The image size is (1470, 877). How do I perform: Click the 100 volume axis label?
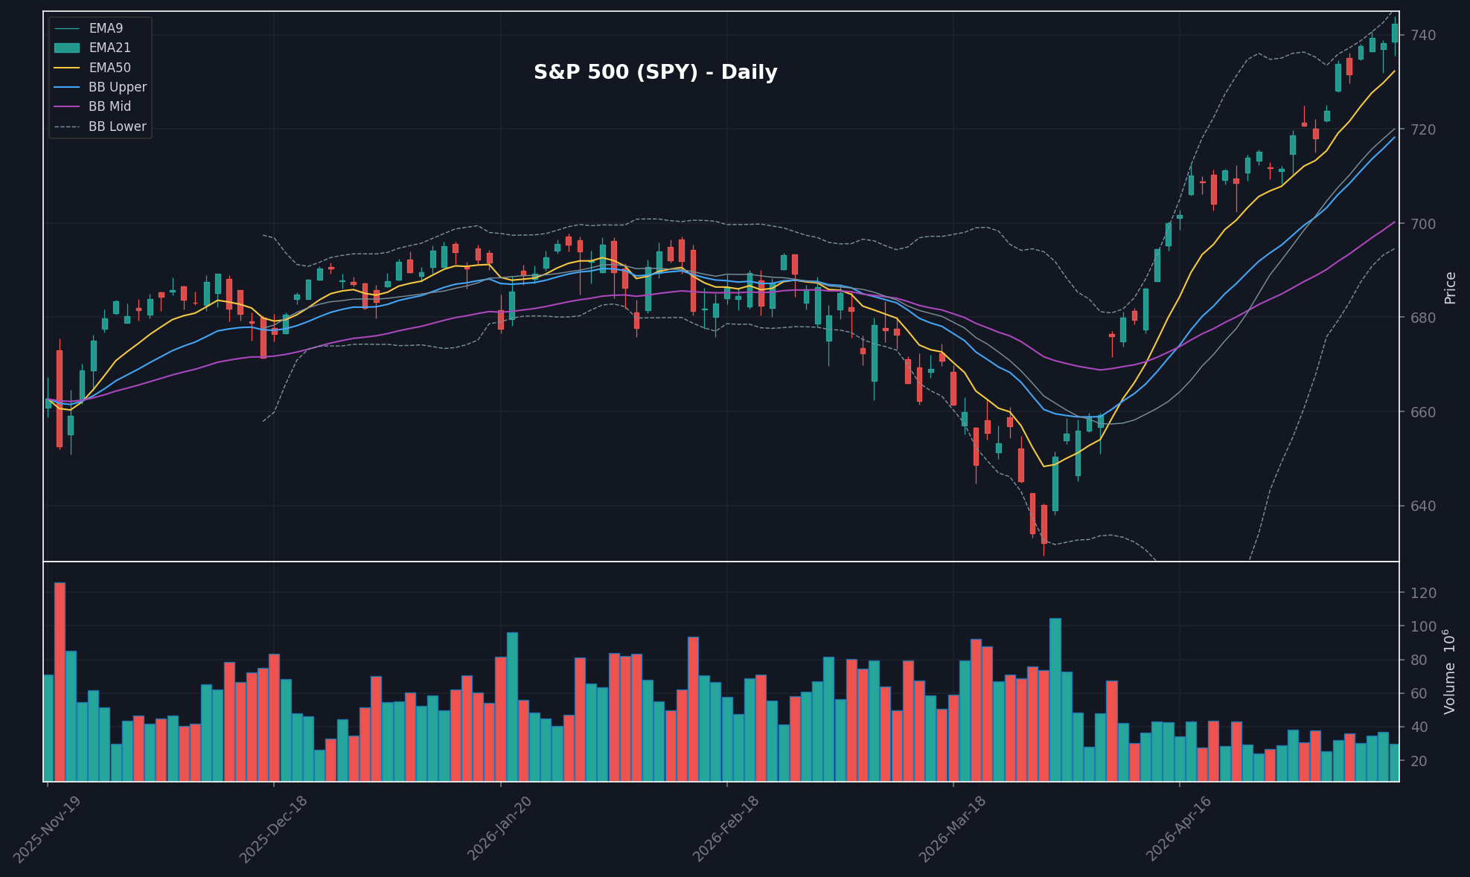[x=1422, y=626]
